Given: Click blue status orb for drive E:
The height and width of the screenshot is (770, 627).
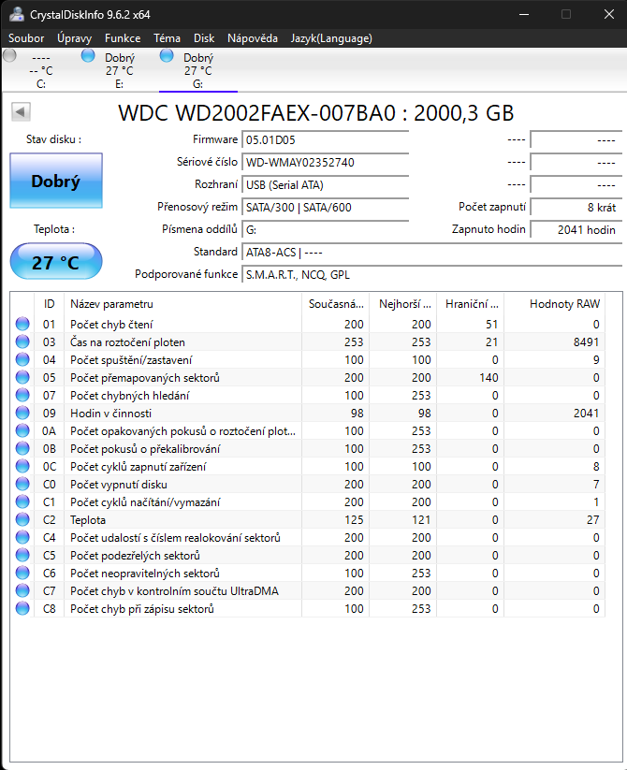Looking at the screenshot, I should pos(88,55).
